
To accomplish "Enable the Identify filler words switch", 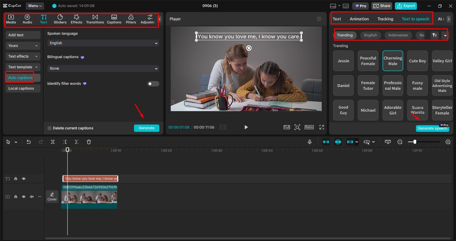I will click(153, 83).
